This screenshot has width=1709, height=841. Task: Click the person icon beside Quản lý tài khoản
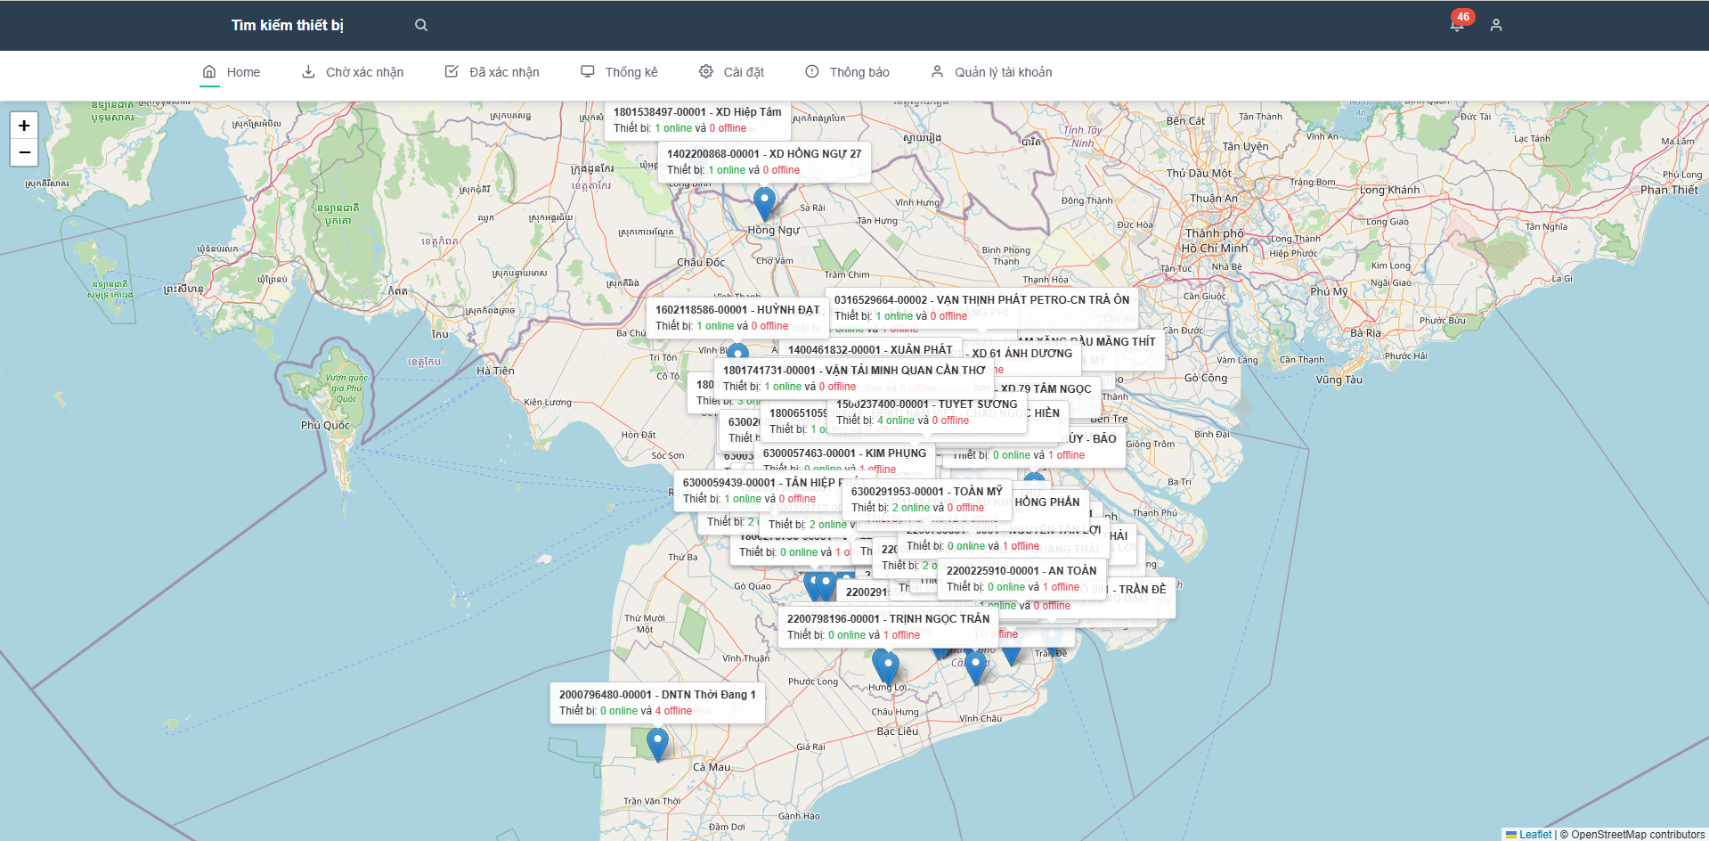pyautogui.click(x=937, y=71)
